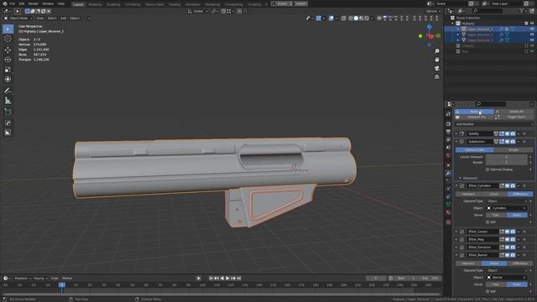Select the Rotate tool in the toolbar
The height and width of the screenshot is (302, 537).
8,60
